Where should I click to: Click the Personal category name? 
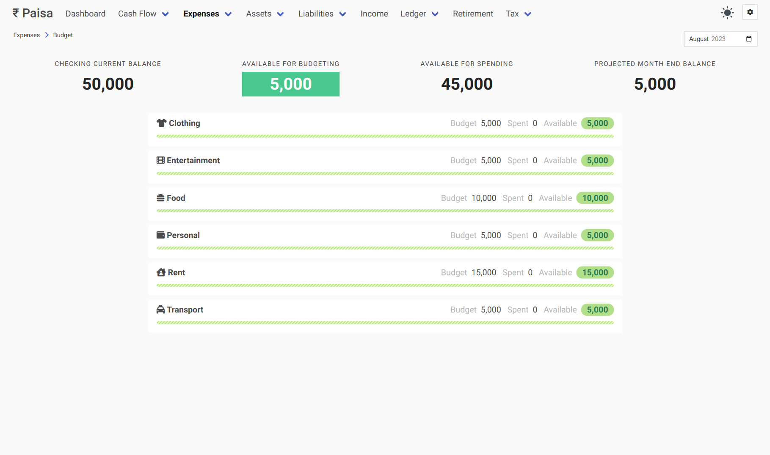183,235
